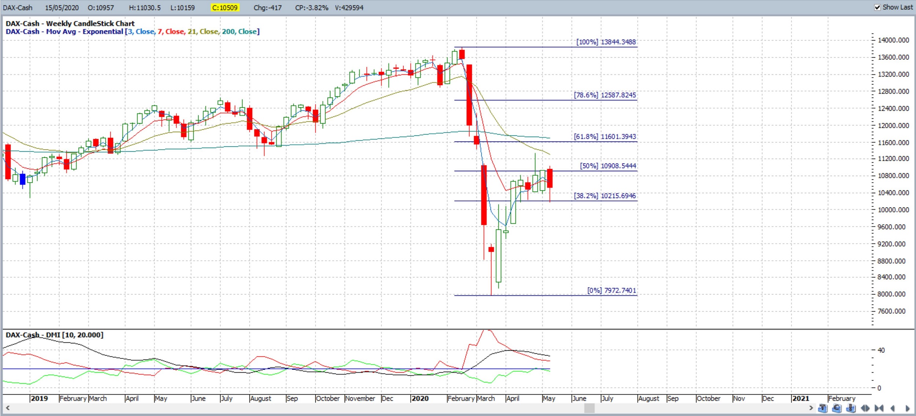Click the single right triangle chart-shift icon

point(908,408)
